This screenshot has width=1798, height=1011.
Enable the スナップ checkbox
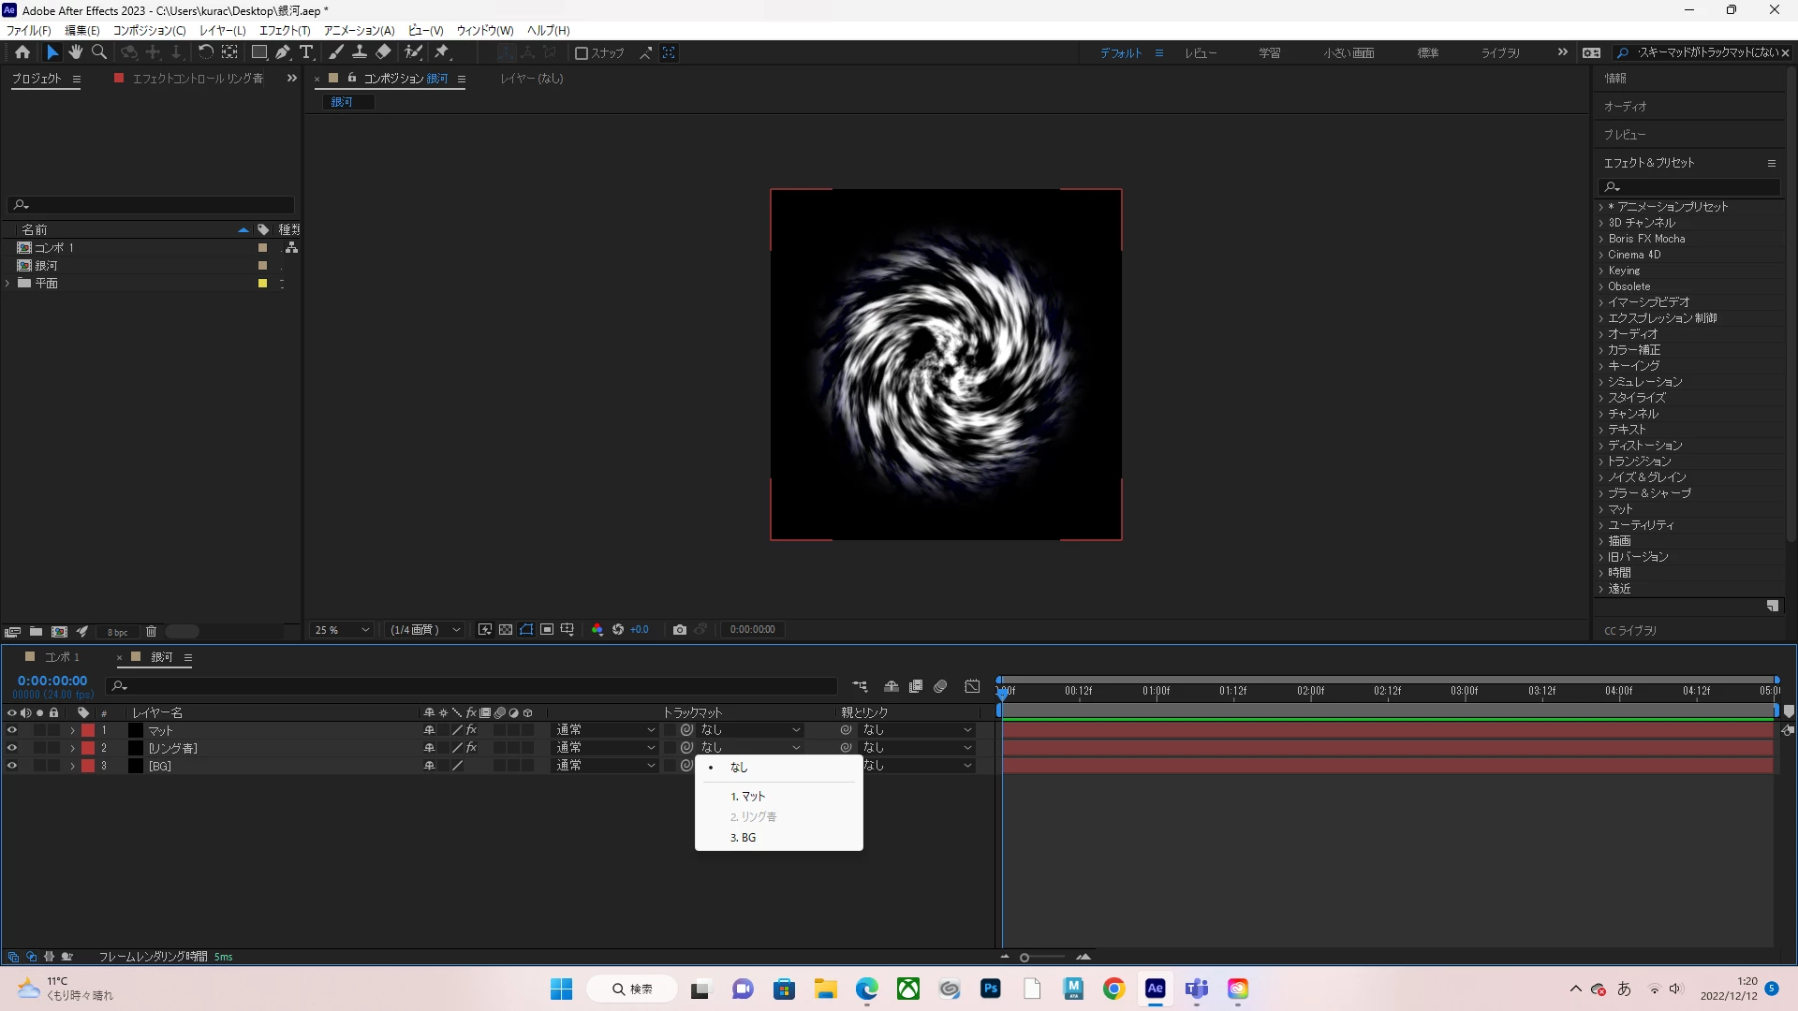[x=582, y=53]
